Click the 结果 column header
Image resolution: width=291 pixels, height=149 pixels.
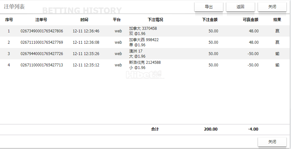point(277,20)
